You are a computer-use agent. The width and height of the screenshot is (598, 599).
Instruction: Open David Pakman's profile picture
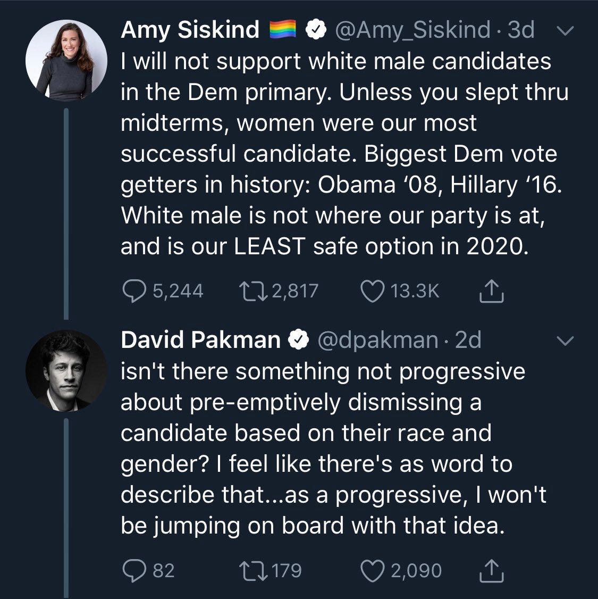click(66, 370)
